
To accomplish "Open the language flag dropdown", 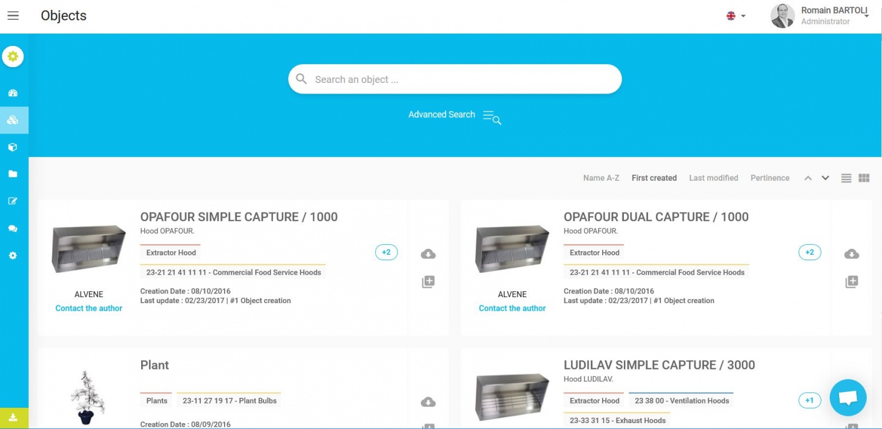I will click(x=736, y=16).
